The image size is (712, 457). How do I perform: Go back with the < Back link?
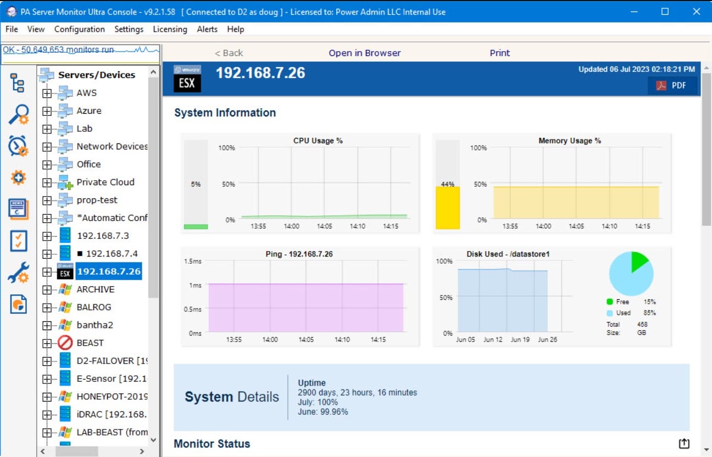[x=229, y=53]
